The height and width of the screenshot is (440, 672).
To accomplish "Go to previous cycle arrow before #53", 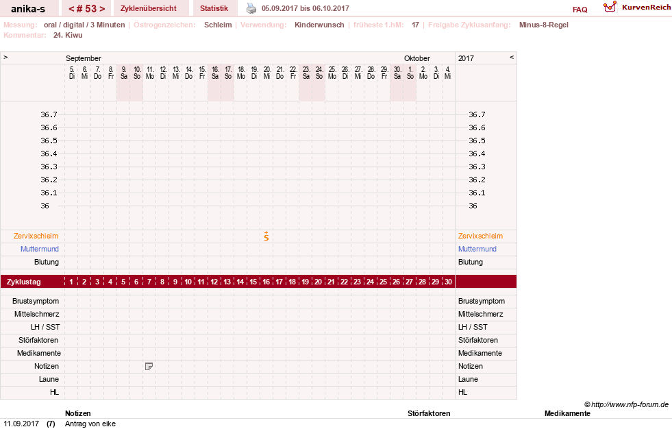I will click(x=71, y=9).
